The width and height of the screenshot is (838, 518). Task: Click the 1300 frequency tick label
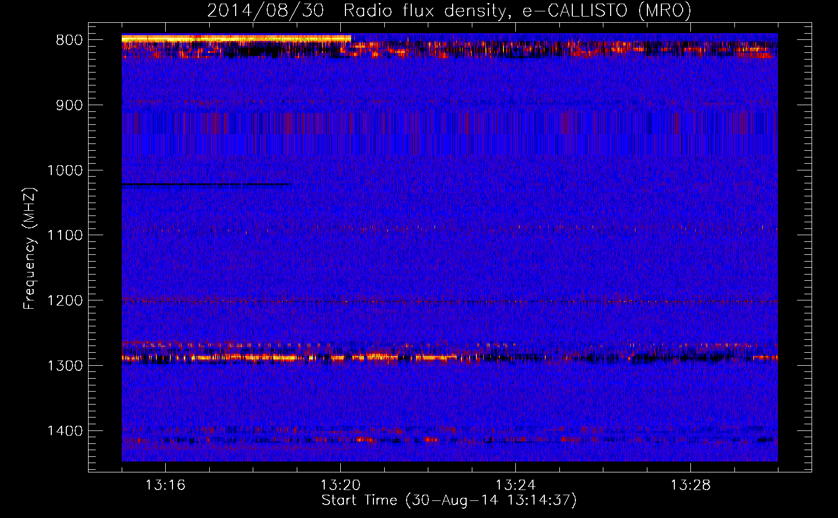(65, 366)
